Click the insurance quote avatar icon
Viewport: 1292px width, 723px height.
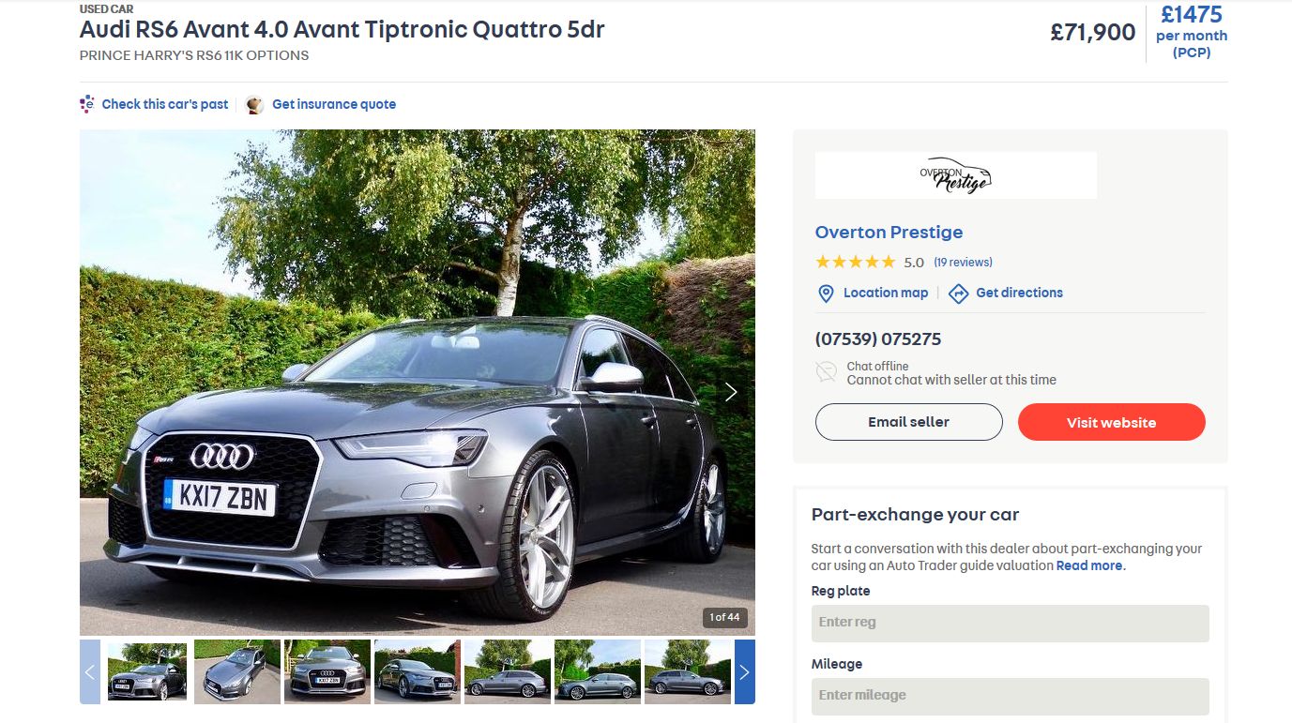click(x=254, y=104)
